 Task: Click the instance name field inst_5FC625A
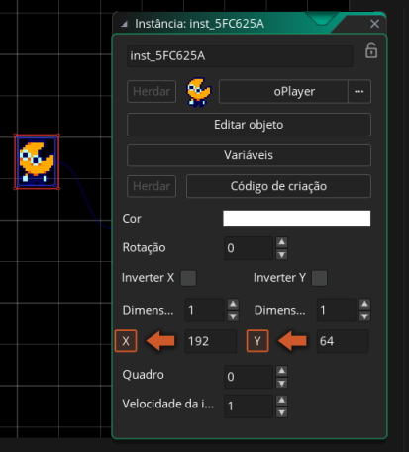pos(240,56)
